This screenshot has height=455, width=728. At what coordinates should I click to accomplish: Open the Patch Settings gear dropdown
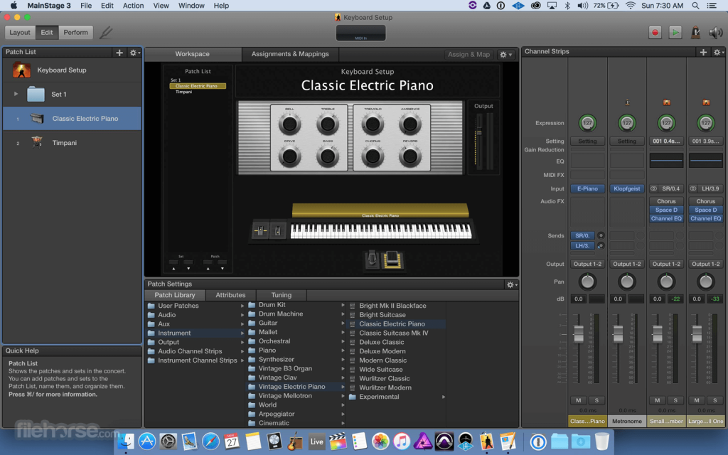pyautogui.click(x=510, y=284)
